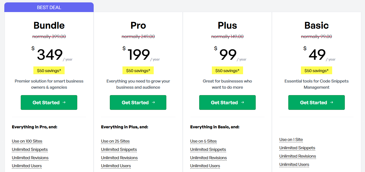Image resolution: width=365 pixels, height=172 pixels.
Task: Click the arrow icon on Bundle's Get Started
Action: coord(64,102)
